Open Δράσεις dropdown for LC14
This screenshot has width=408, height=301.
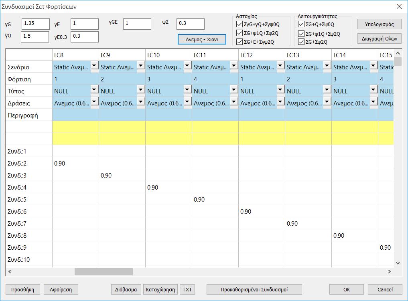(373, 102)
